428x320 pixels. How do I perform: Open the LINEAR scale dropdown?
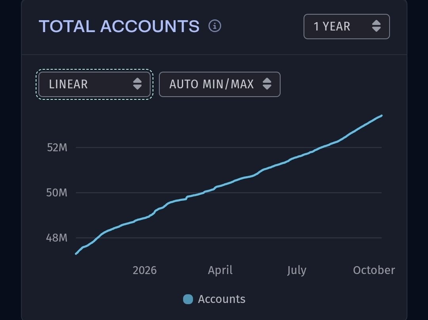pos(94,84)
